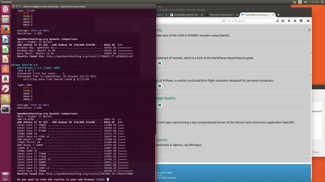Click 'Windows WSL: openSUSE 42.2' row
This screenshot has height=182, width=325.
pos(74,48)
